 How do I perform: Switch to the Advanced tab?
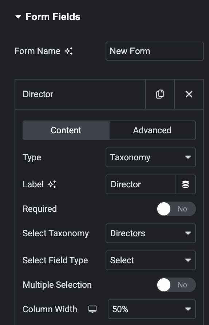pos(152,130)
